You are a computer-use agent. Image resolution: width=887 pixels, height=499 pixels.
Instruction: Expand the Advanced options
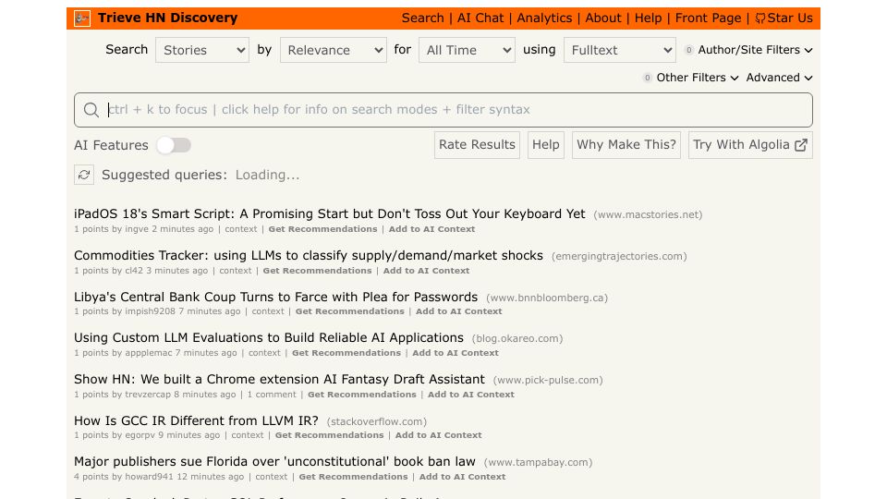click(x=779, y=78)
